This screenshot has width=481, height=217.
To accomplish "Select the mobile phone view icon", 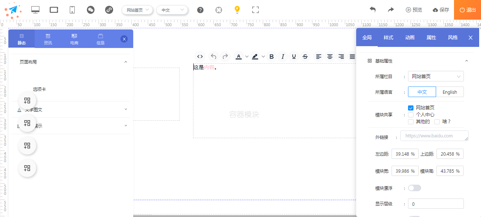I will pyautogui.click(x=72, y=10).
